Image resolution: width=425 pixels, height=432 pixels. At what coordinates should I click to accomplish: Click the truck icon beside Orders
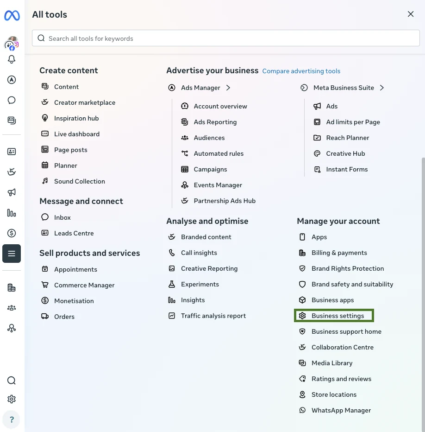[45, 316]
